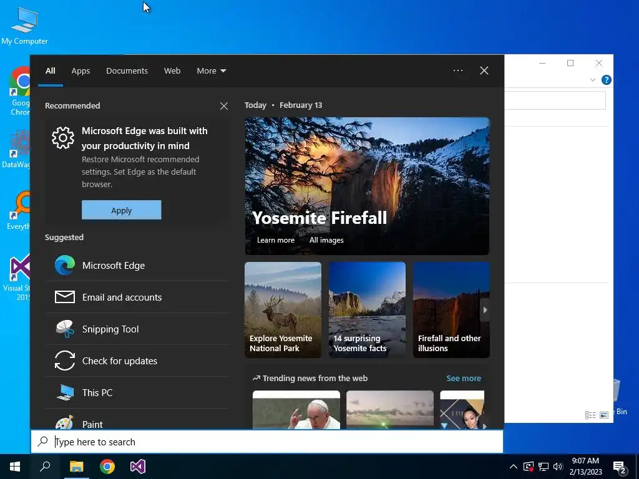Apply recommended Edge settings
This screenshot has width=639, height=479.
[122, 210]
